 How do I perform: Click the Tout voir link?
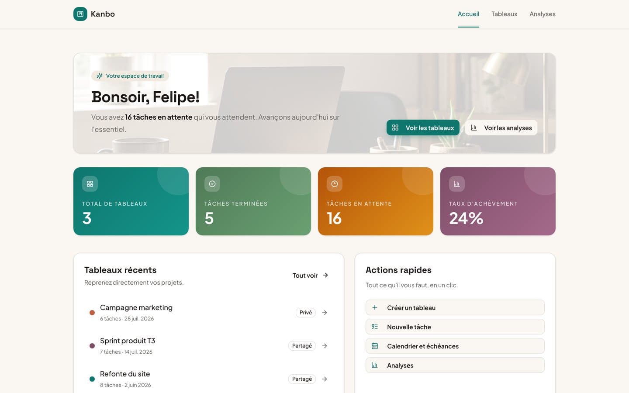pyautogui.click(x=310, y=276)
